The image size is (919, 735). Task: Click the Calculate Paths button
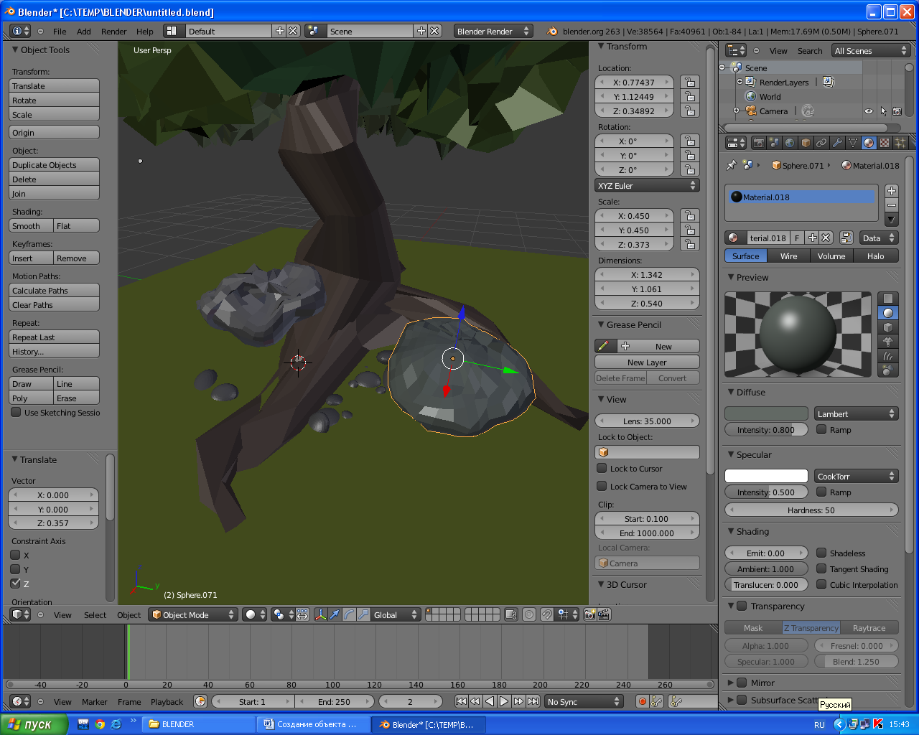click(x=55, y=290)
